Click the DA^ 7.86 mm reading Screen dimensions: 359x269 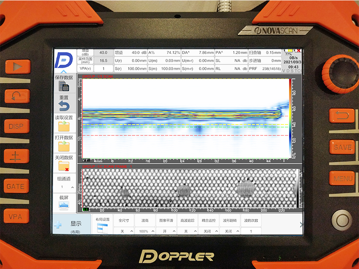point(198,53)
